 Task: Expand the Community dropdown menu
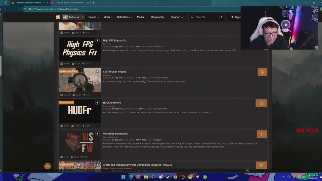pyautogui.click(x=159, y=17)
